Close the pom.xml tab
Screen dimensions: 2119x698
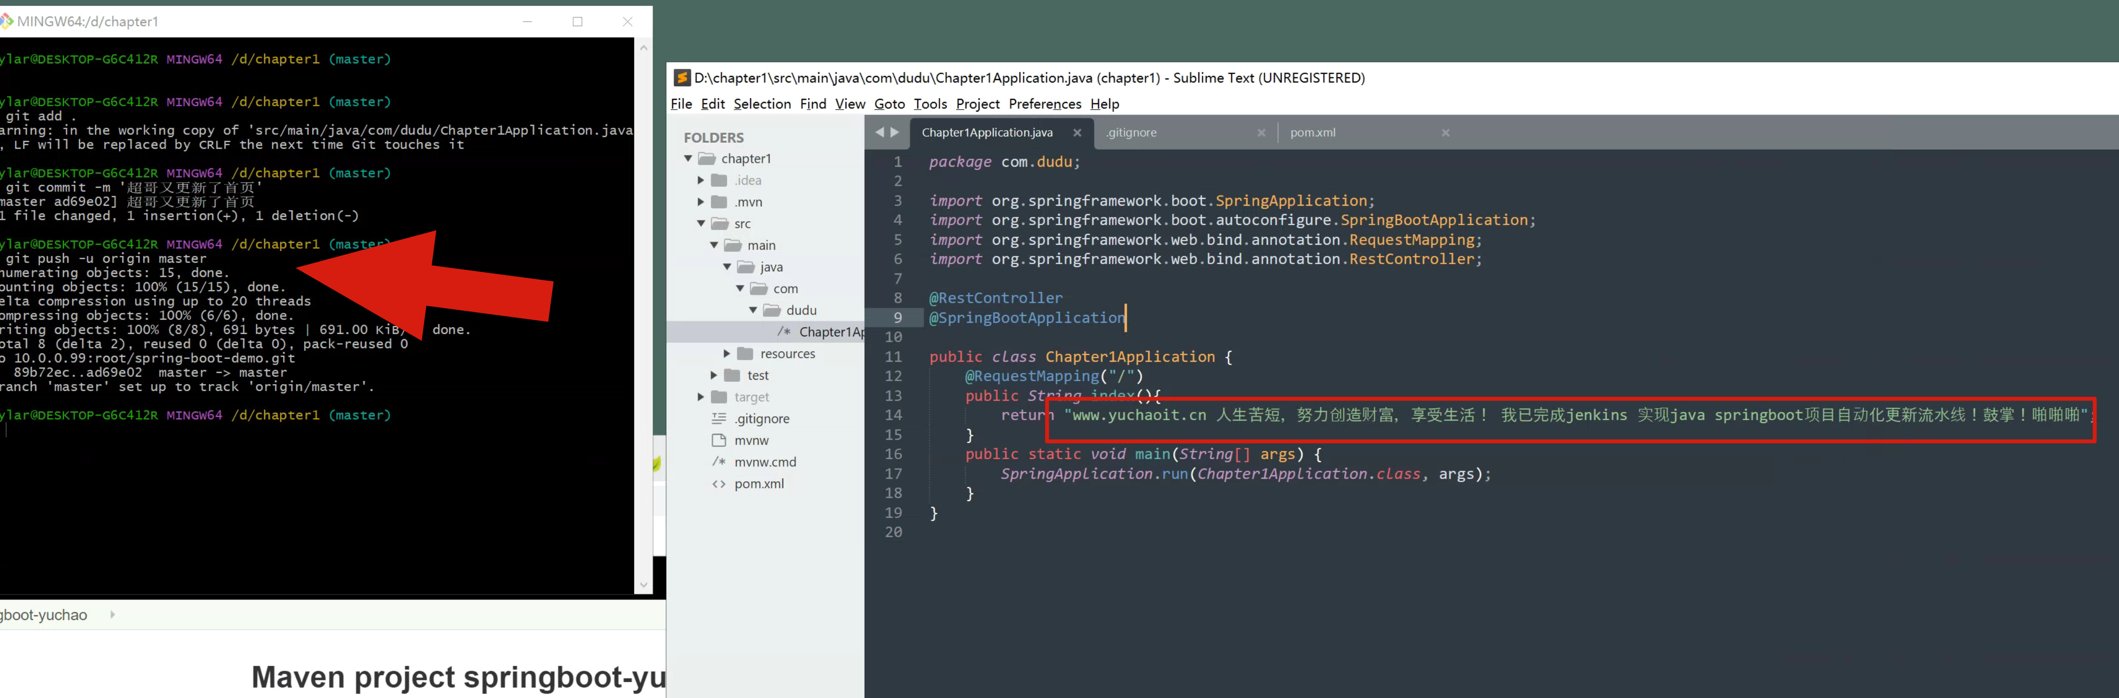point(1445,133)
